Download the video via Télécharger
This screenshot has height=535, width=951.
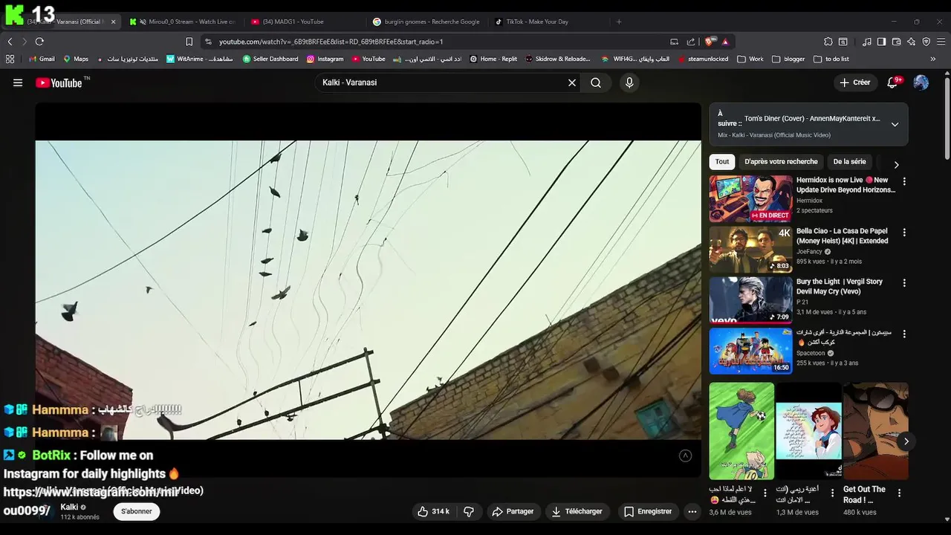tap(577, 511)
